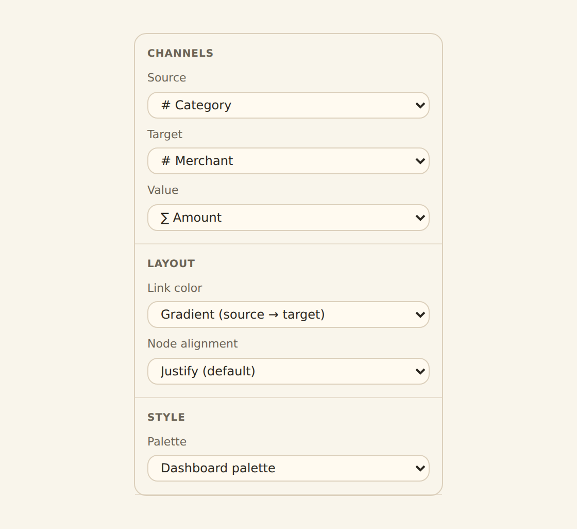Click the hash icon beside Merchant
Image resolution: width=577 pixels, height=529 pixels.
tap(165, 161)
